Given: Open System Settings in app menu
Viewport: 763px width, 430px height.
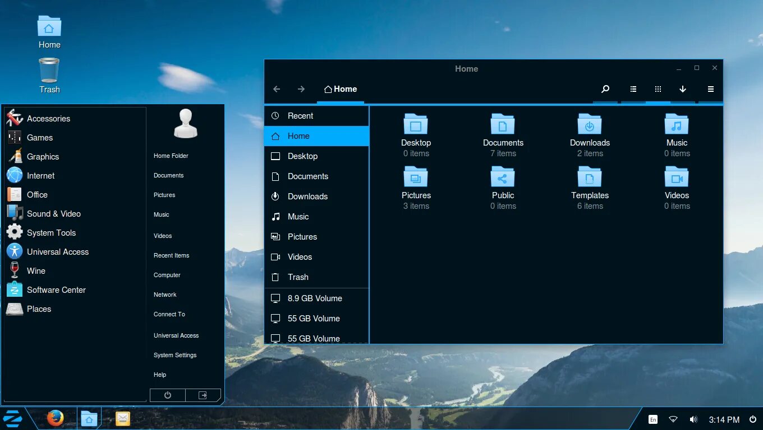Looking at the screenshot, I should click(x=175, y=355).
